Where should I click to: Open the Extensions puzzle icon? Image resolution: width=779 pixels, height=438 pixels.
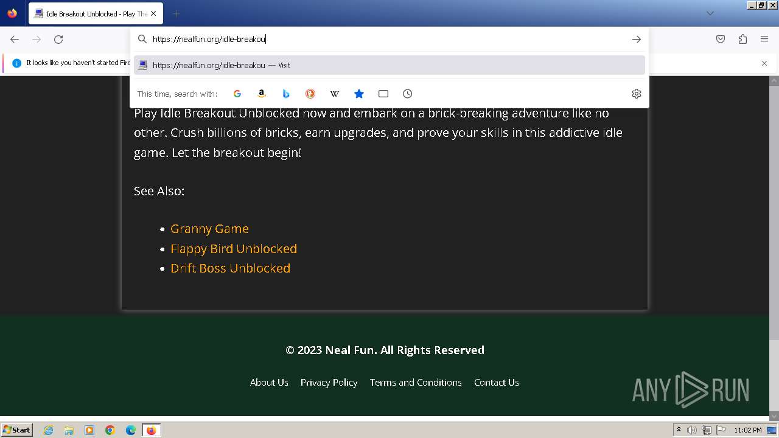click(742, 39)
